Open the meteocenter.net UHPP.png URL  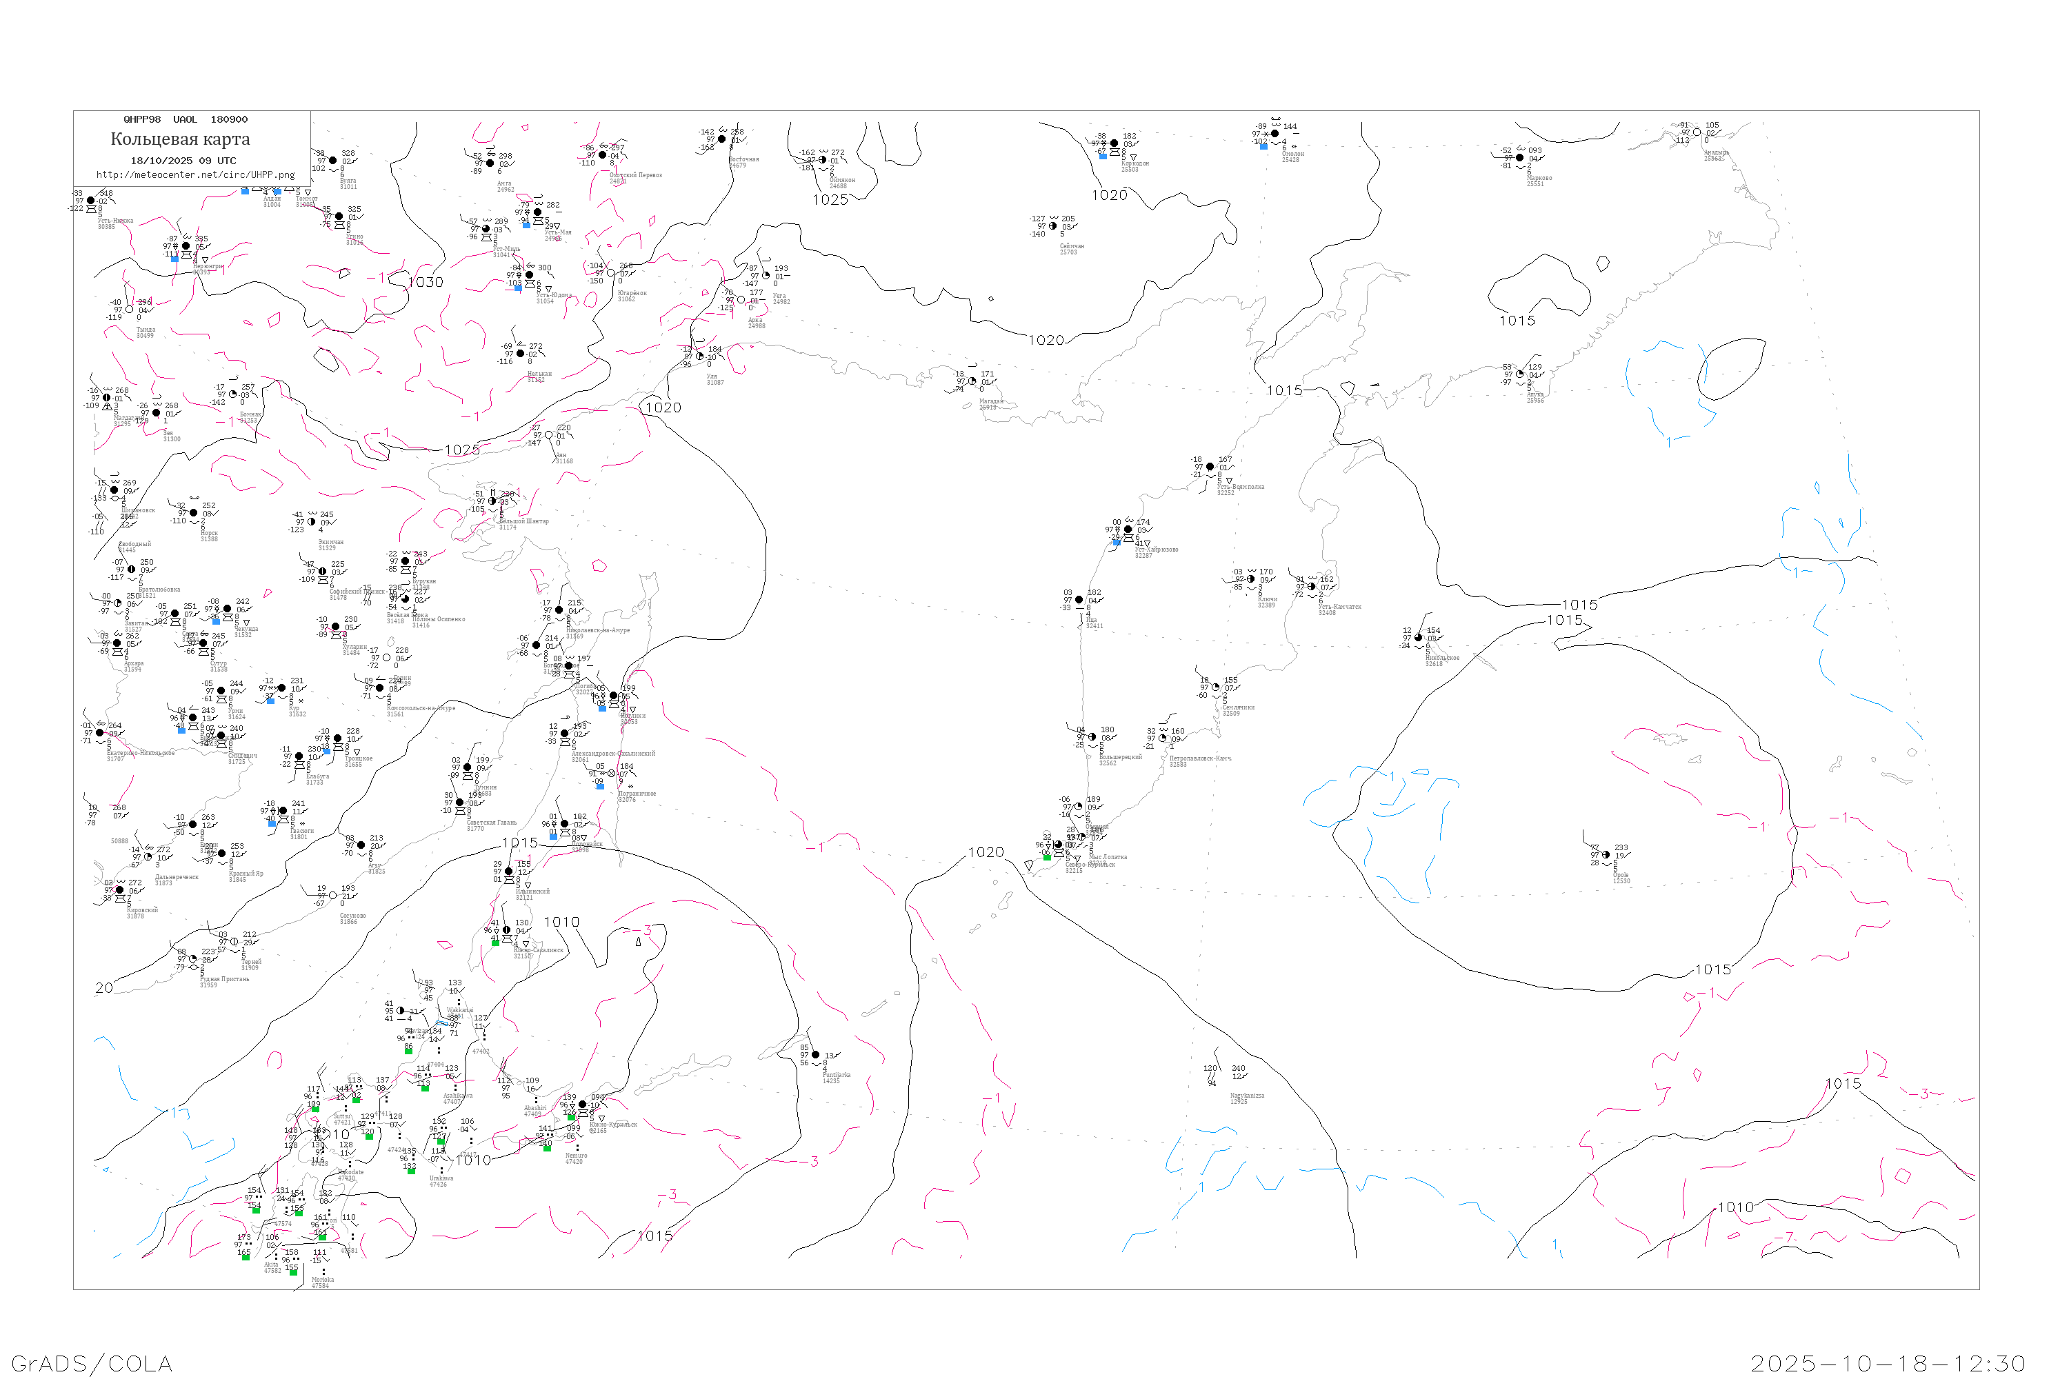[x=195, y=175]
